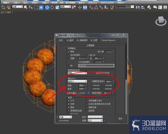The width and height of the screenshot is (168, 134).
Task: Switch to the Render Elements tab
Action: [x=108, y=40]
